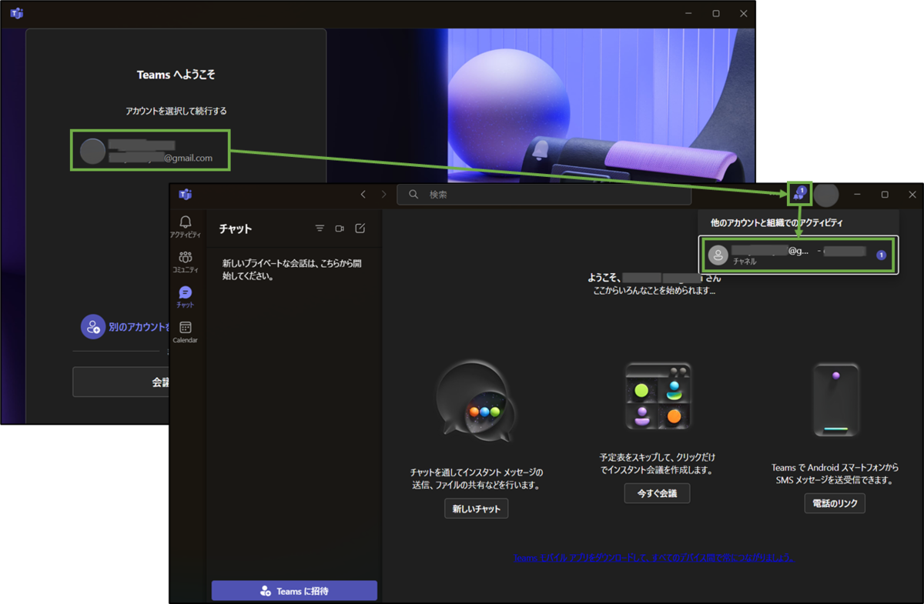This screenshot has height=604, width=924.
Task: Click the profile avatar in the title bar
Action: coord(826,195)
